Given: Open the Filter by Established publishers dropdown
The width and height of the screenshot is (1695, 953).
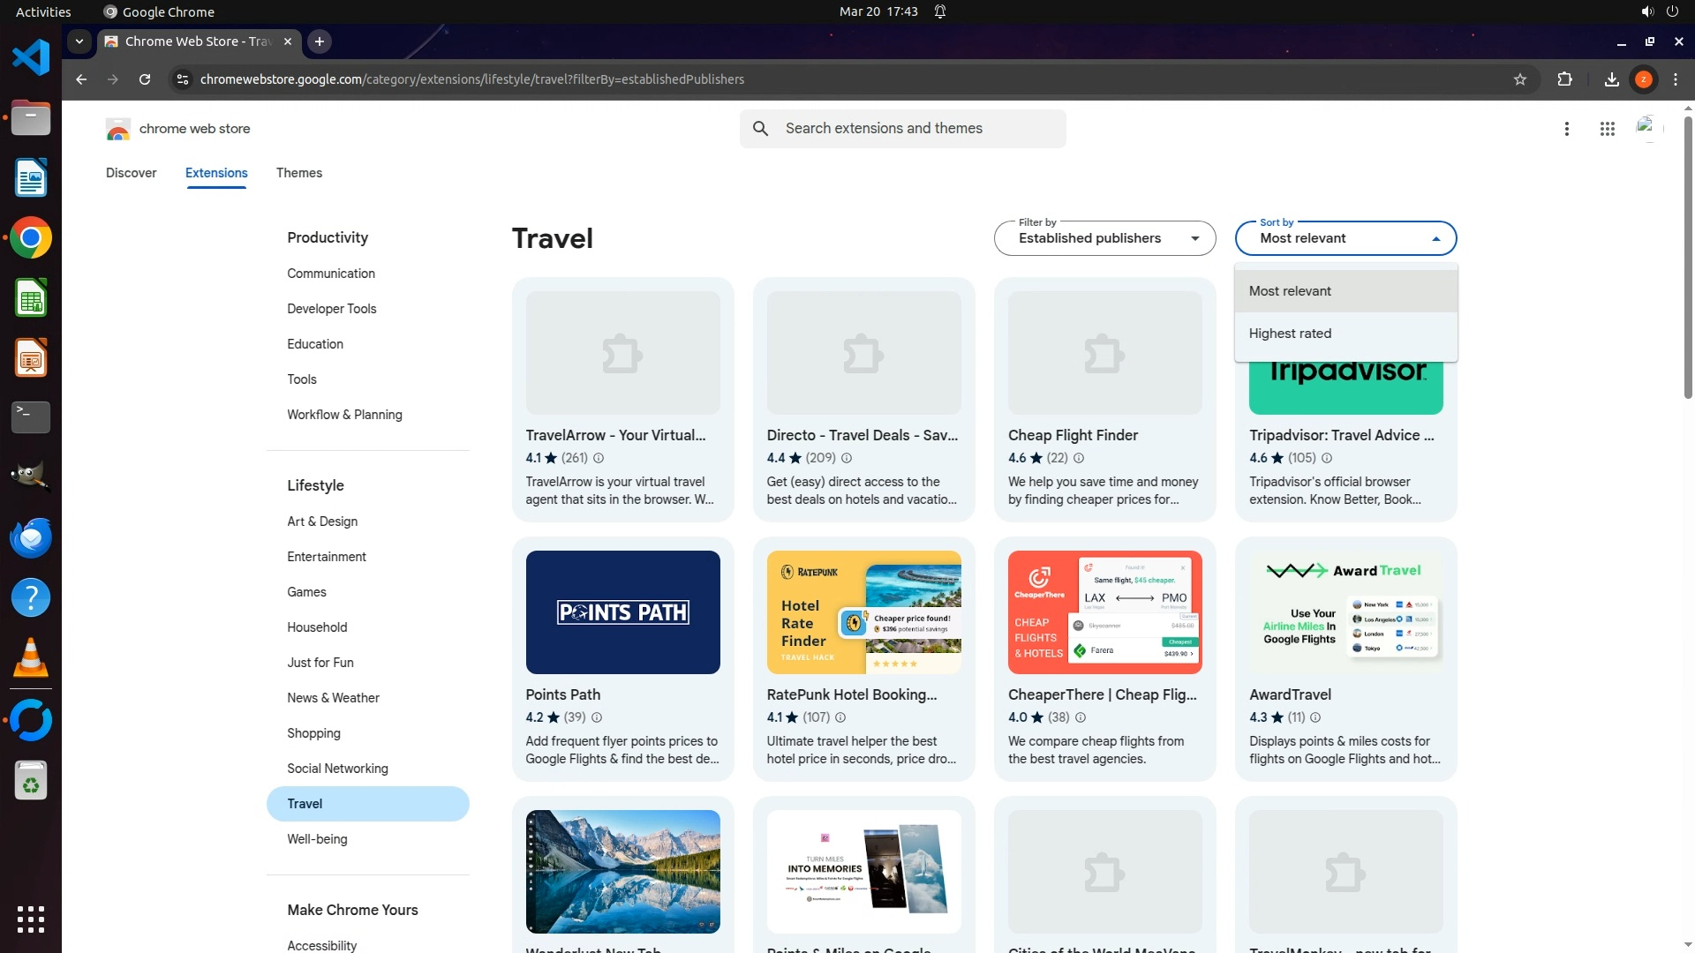Looking at the screenshot, I should [x=1104, y=238].
